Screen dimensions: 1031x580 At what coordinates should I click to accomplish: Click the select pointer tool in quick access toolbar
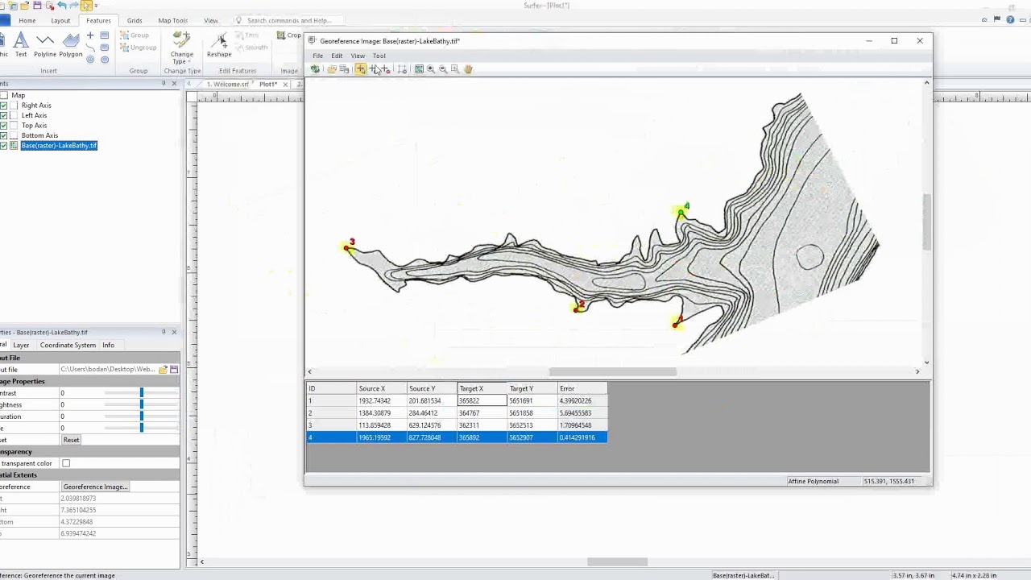point(86,6)
